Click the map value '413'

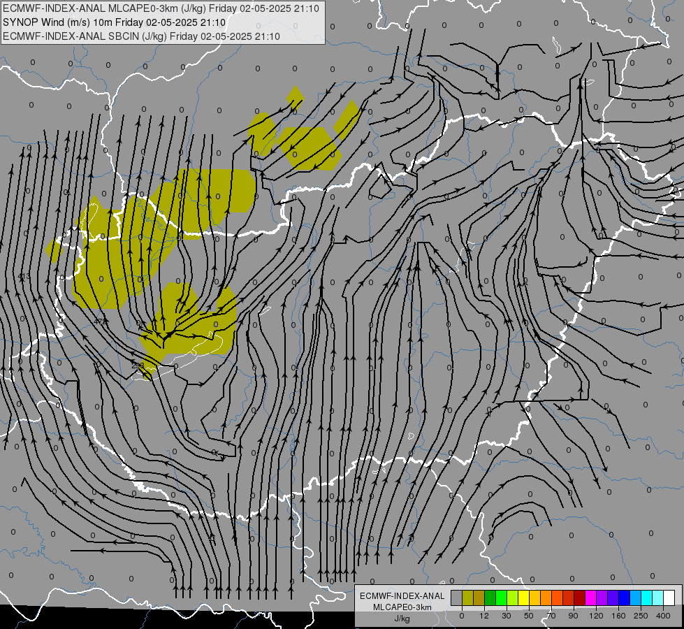click(x=25, y=276)
